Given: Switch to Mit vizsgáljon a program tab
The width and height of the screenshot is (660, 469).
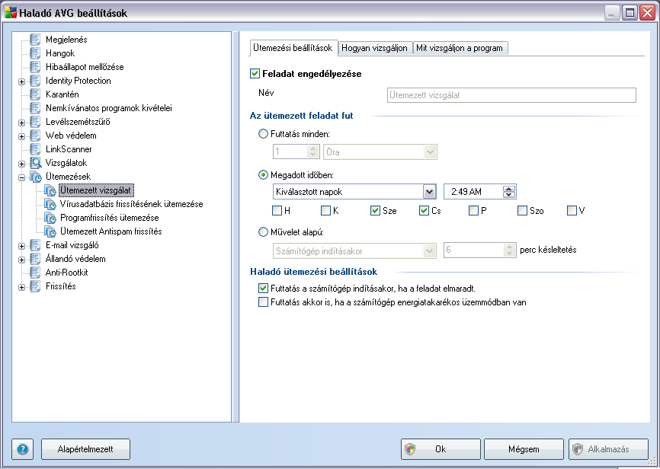Looking at the screenshot, I should click(460, 48).
